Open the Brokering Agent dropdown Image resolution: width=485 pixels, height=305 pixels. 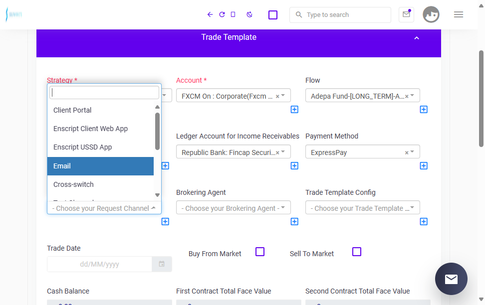[x=233, y=208]
